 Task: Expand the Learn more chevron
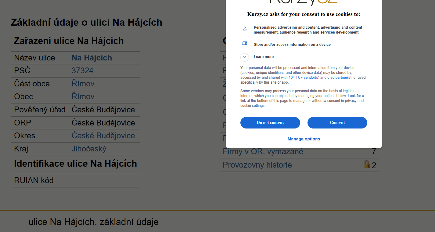tap(245, 57)
